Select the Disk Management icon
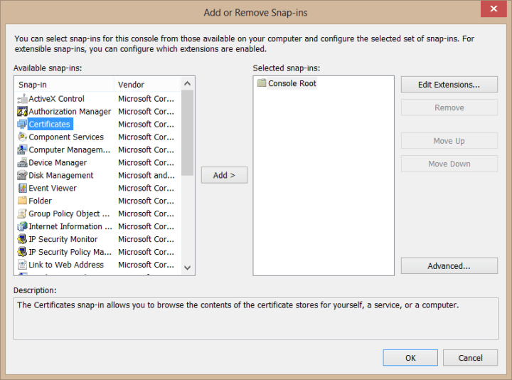Image resolution: width=512 pixels, height=380 pixels. (22, 176)
